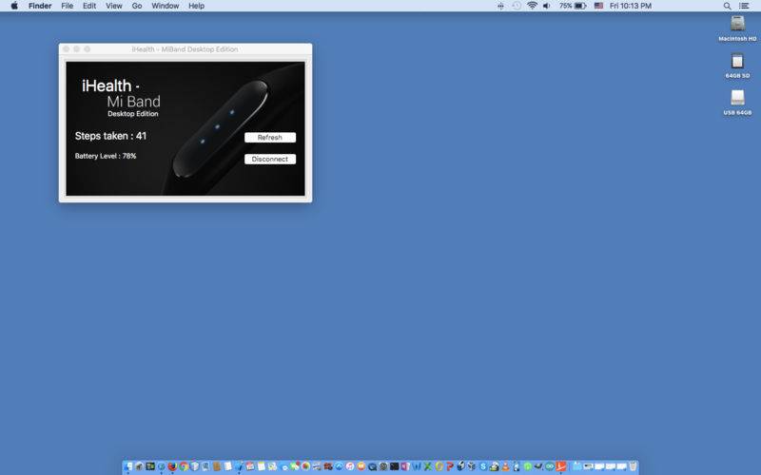Click the Refresh button in iHealth
This screenshot has height=475, width=761.
point(270,137)
